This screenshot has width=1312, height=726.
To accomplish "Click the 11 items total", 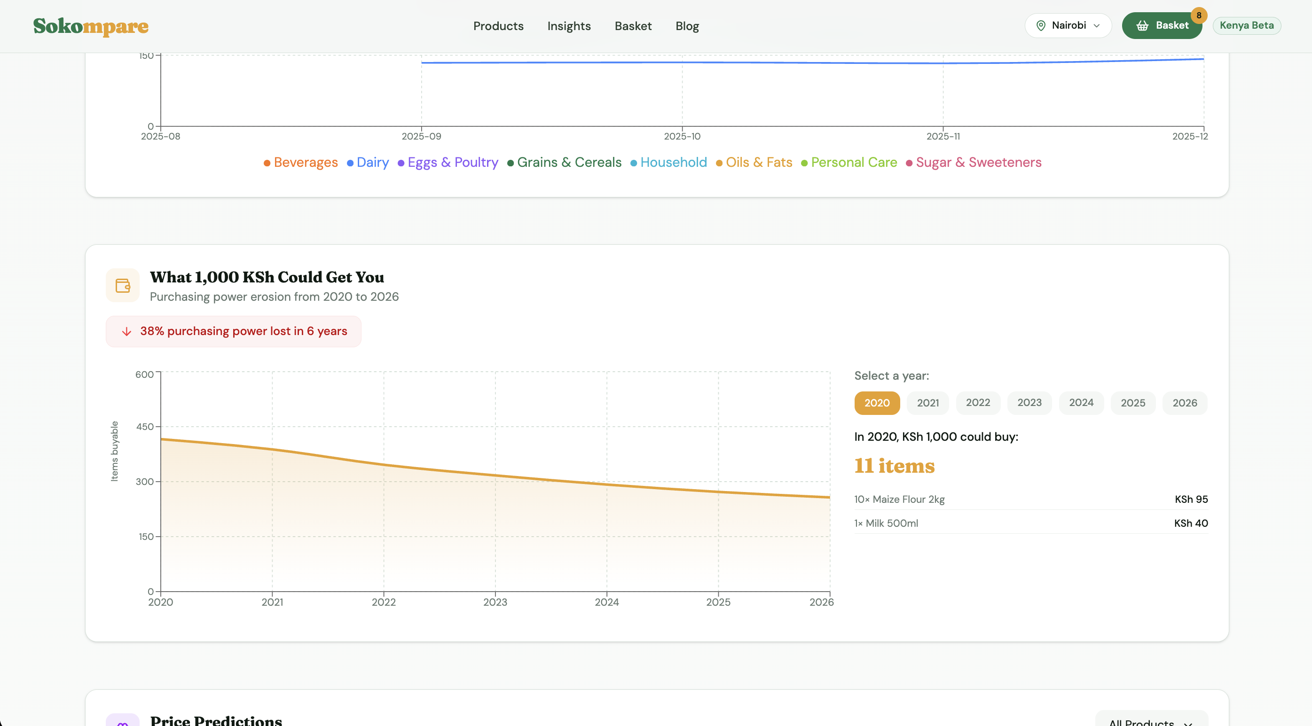I will [x=895, y=466].
